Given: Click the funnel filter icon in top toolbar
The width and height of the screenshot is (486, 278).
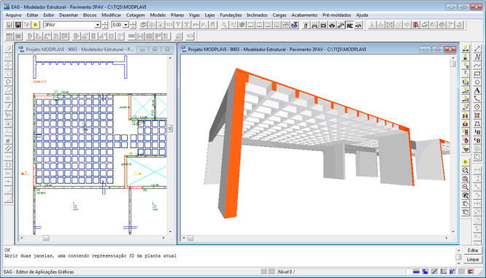Looking at the screenshot, I should tap(178, 25).
